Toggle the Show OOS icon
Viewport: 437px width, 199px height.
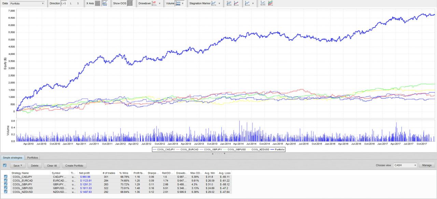tap(130, 3)
